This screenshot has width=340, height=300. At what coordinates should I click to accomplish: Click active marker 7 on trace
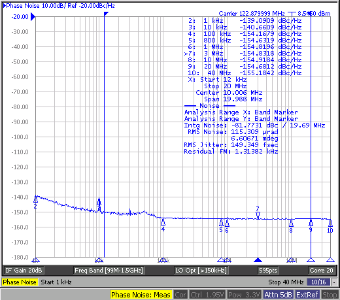258,215
